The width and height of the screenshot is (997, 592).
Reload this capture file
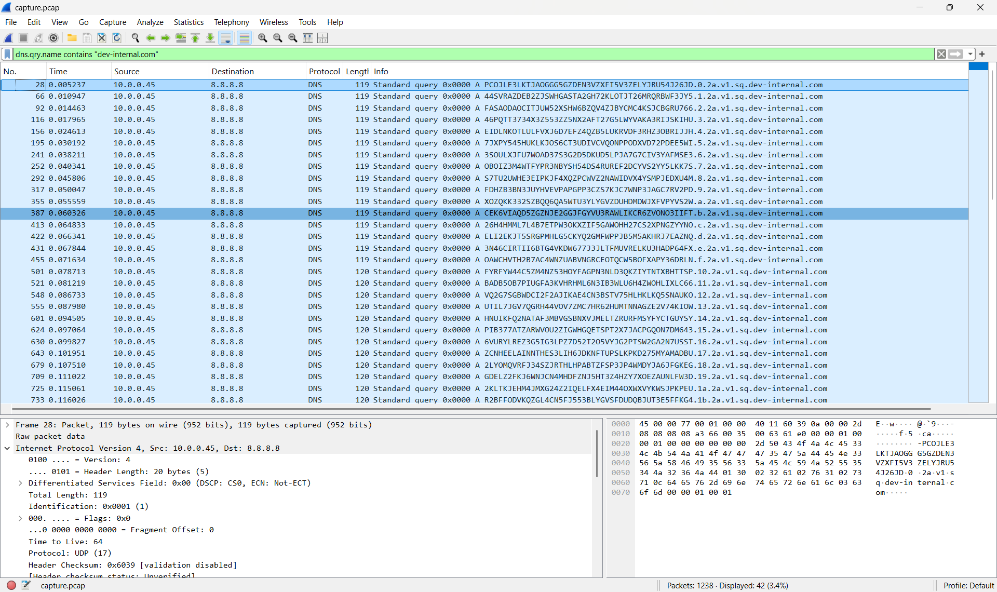[117, 38]
